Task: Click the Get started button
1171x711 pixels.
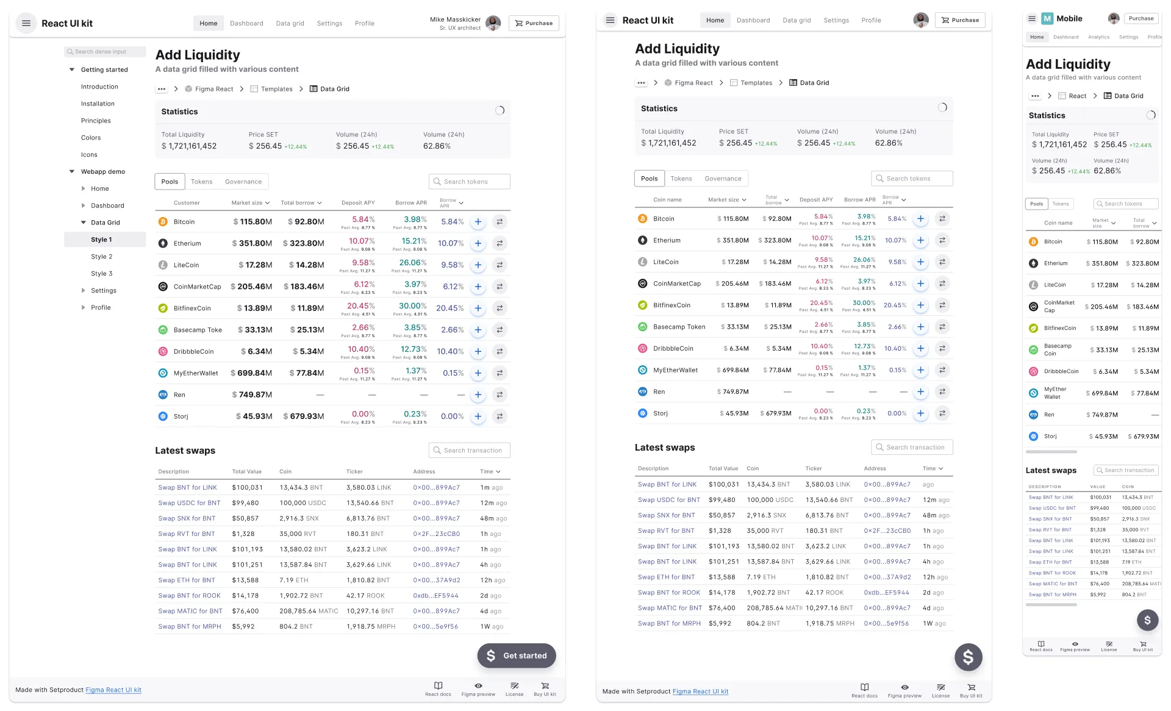Action: [516, 656]
